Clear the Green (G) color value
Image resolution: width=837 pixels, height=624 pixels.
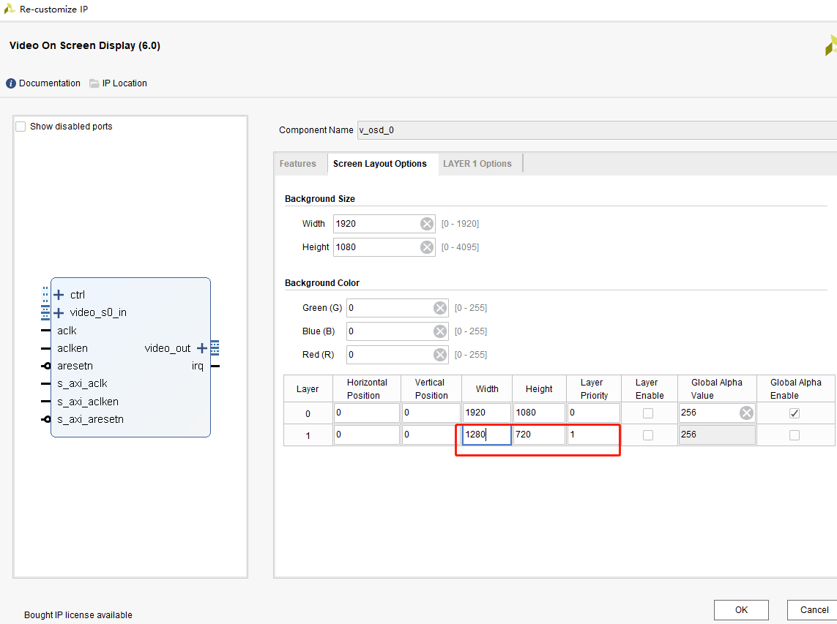point(440,308)
